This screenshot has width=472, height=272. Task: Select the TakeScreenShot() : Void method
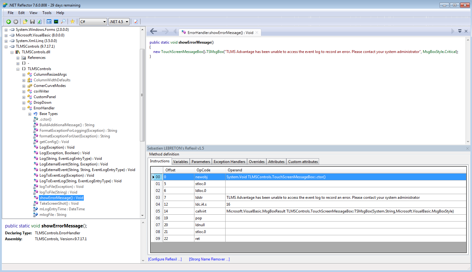(59, 203)
